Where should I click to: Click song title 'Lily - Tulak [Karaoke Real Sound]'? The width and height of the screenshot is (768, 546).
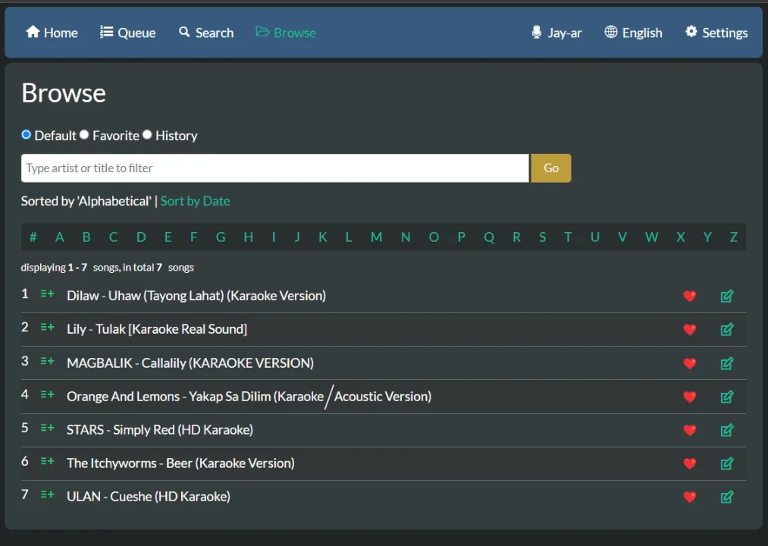coord(157,329)
